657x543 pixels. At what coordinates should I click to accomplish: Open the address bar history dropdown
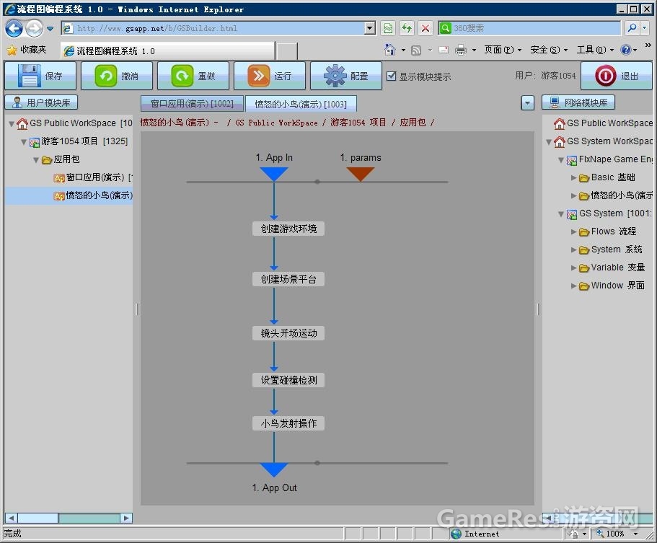point(370,28)
